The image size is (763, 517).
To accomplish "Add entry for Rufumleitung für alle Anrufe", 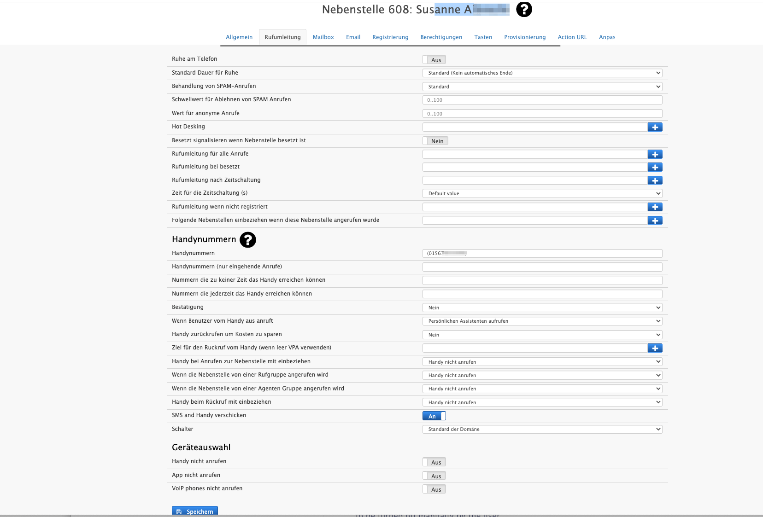I will click(x=655, y=154).
